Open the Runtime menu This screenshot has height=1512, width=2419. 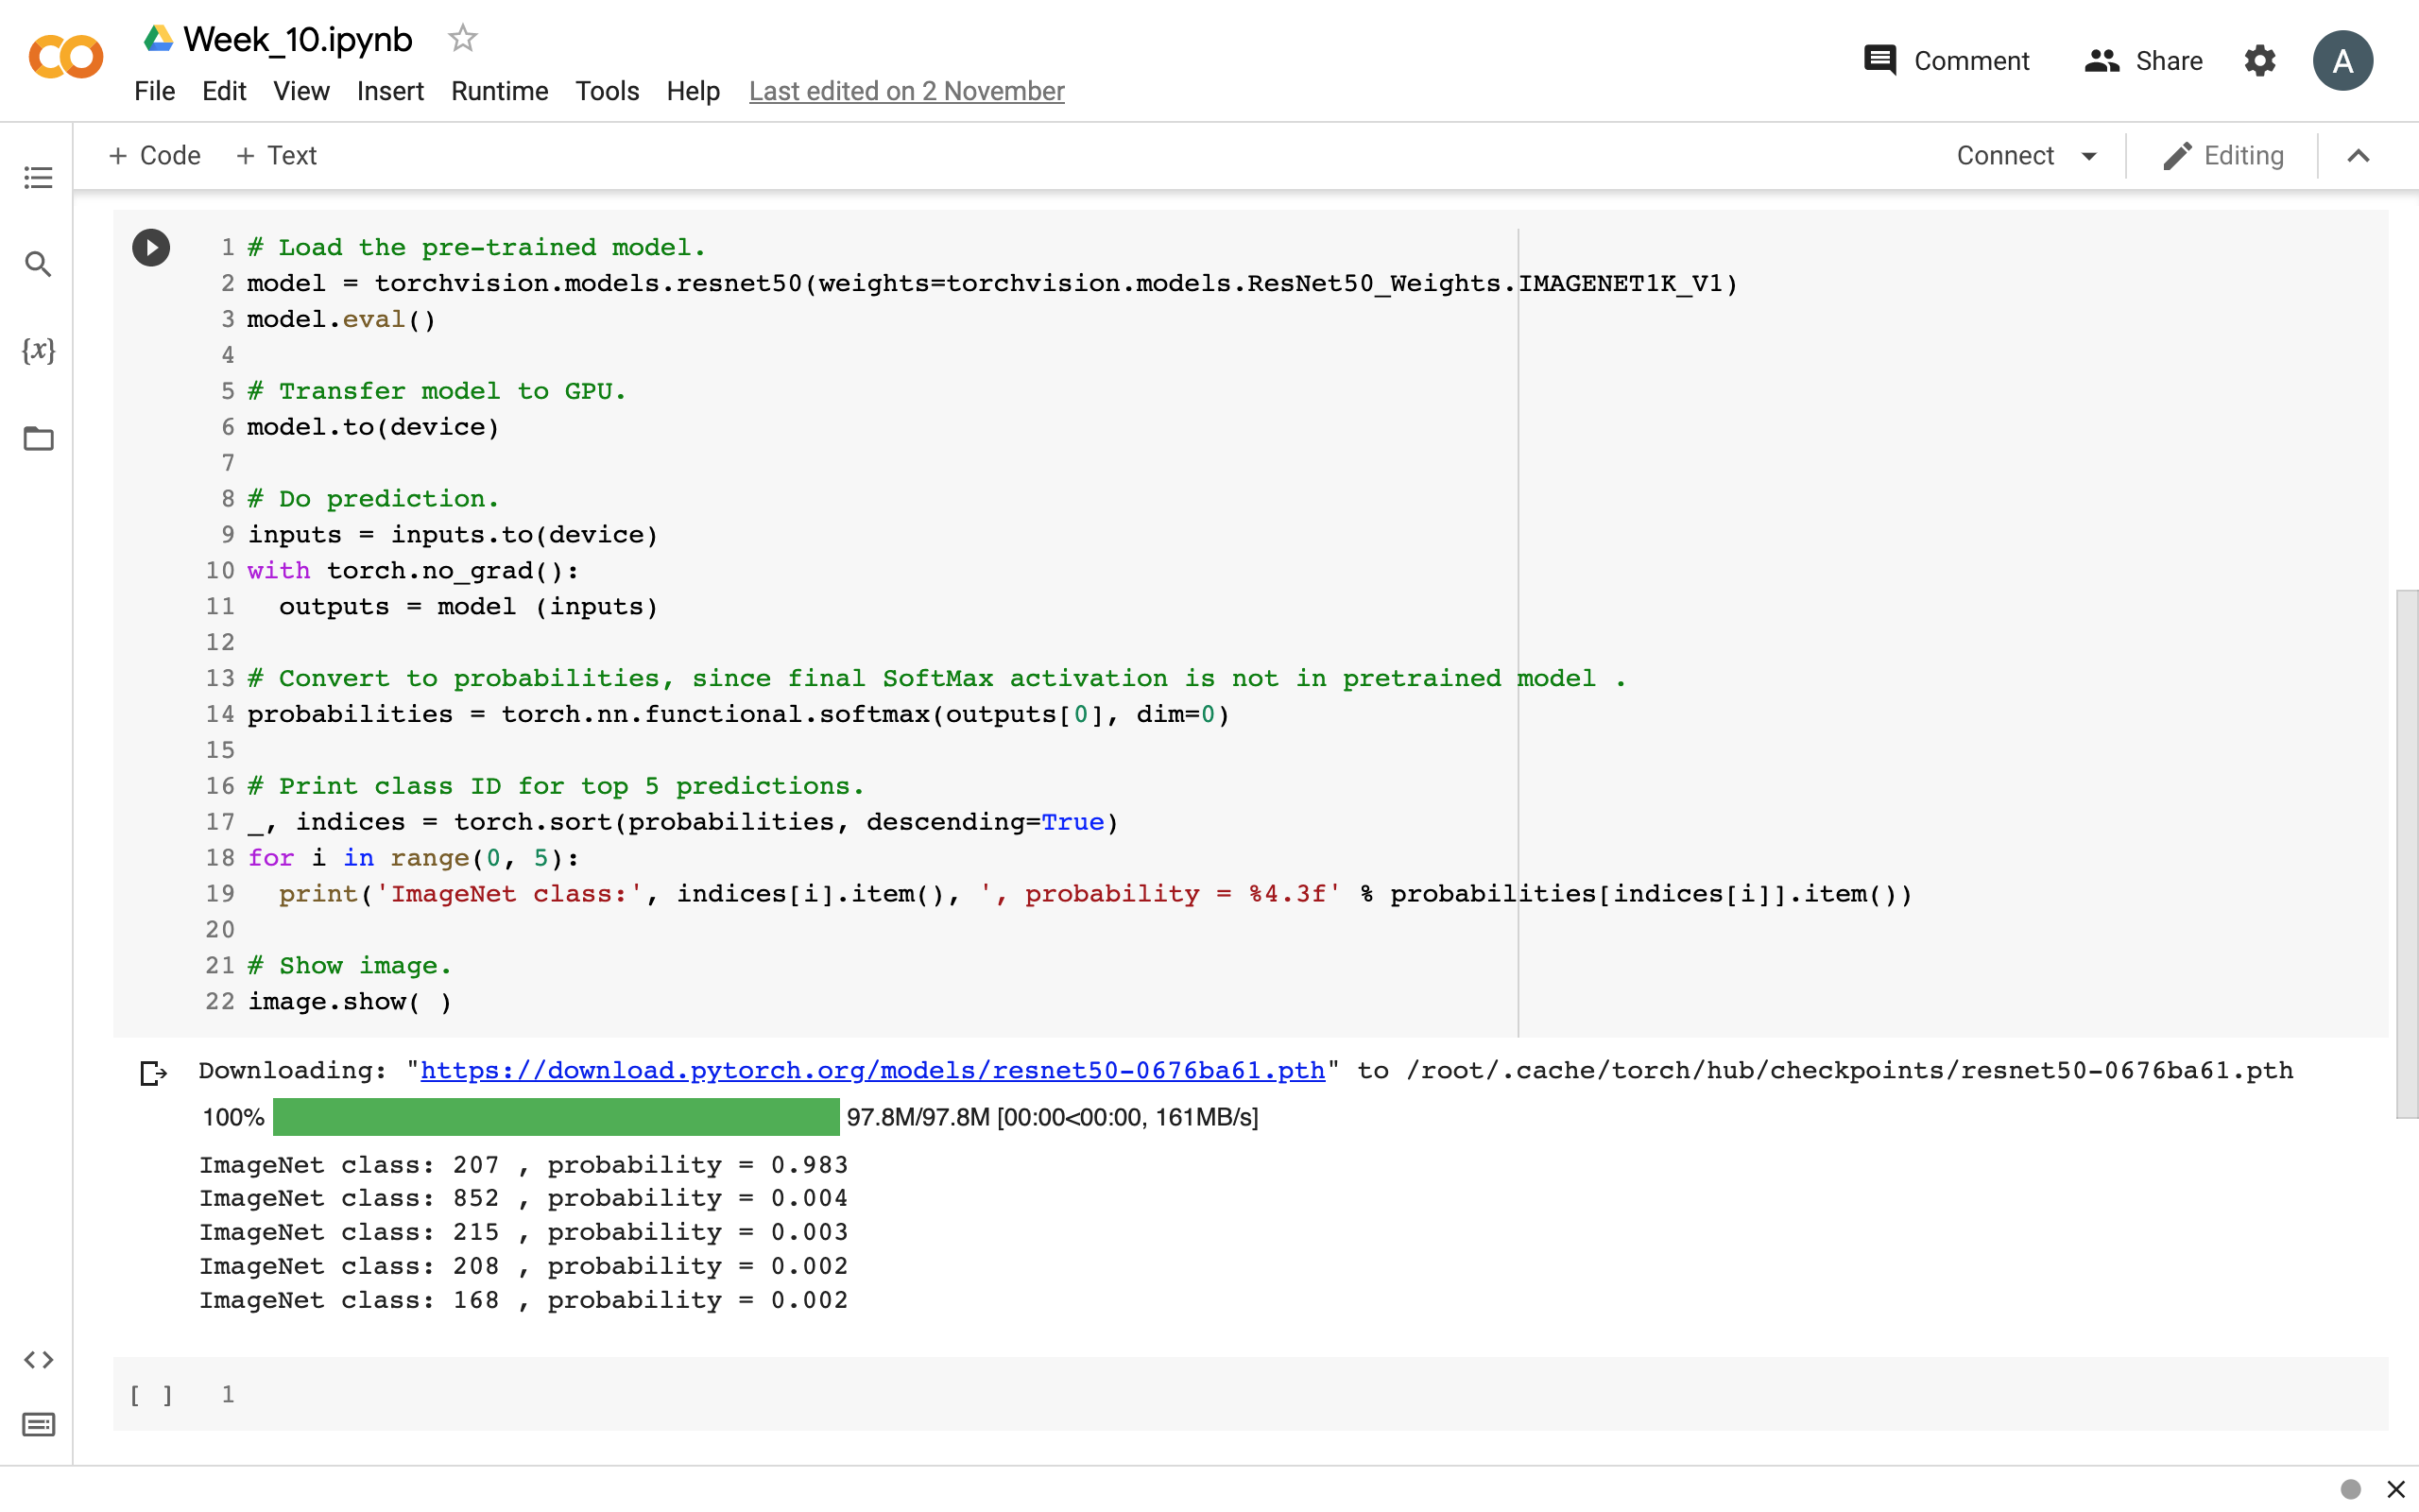coord(499,91)
